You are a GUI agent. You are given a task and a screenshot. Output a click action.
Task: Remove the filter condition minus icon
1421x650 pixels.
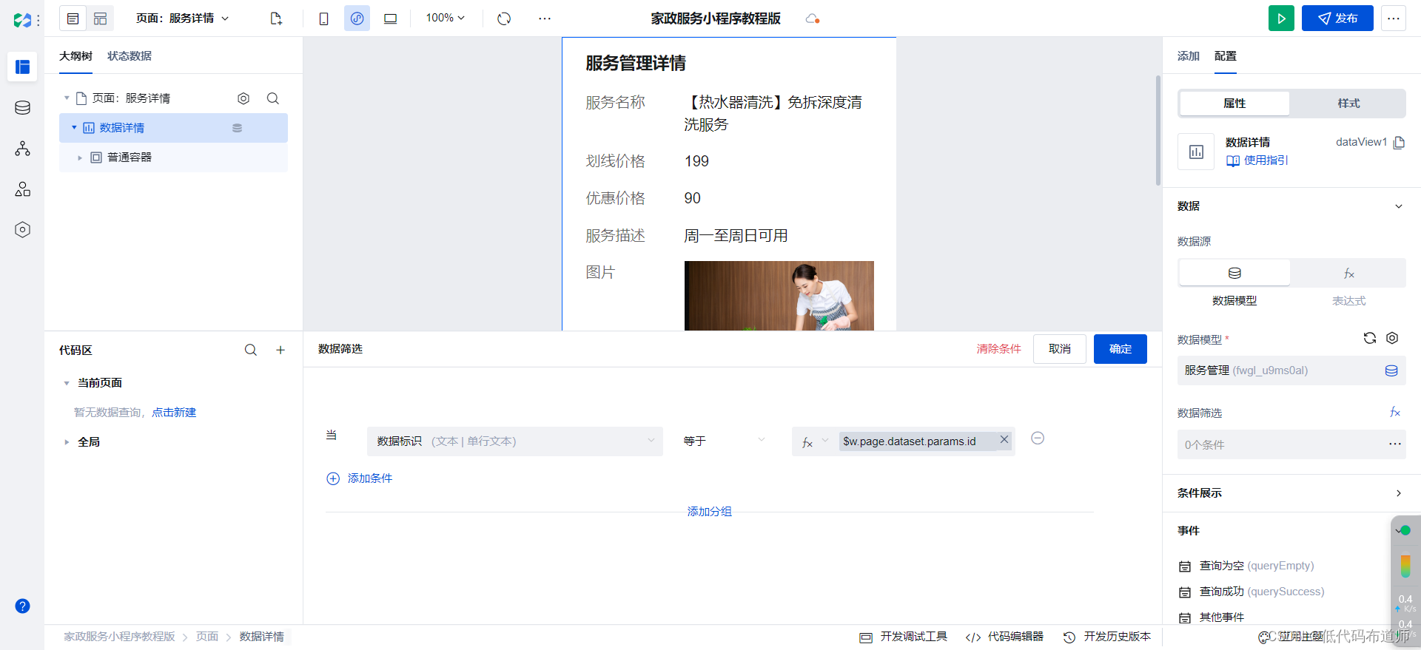click(x=1038, y=439)
